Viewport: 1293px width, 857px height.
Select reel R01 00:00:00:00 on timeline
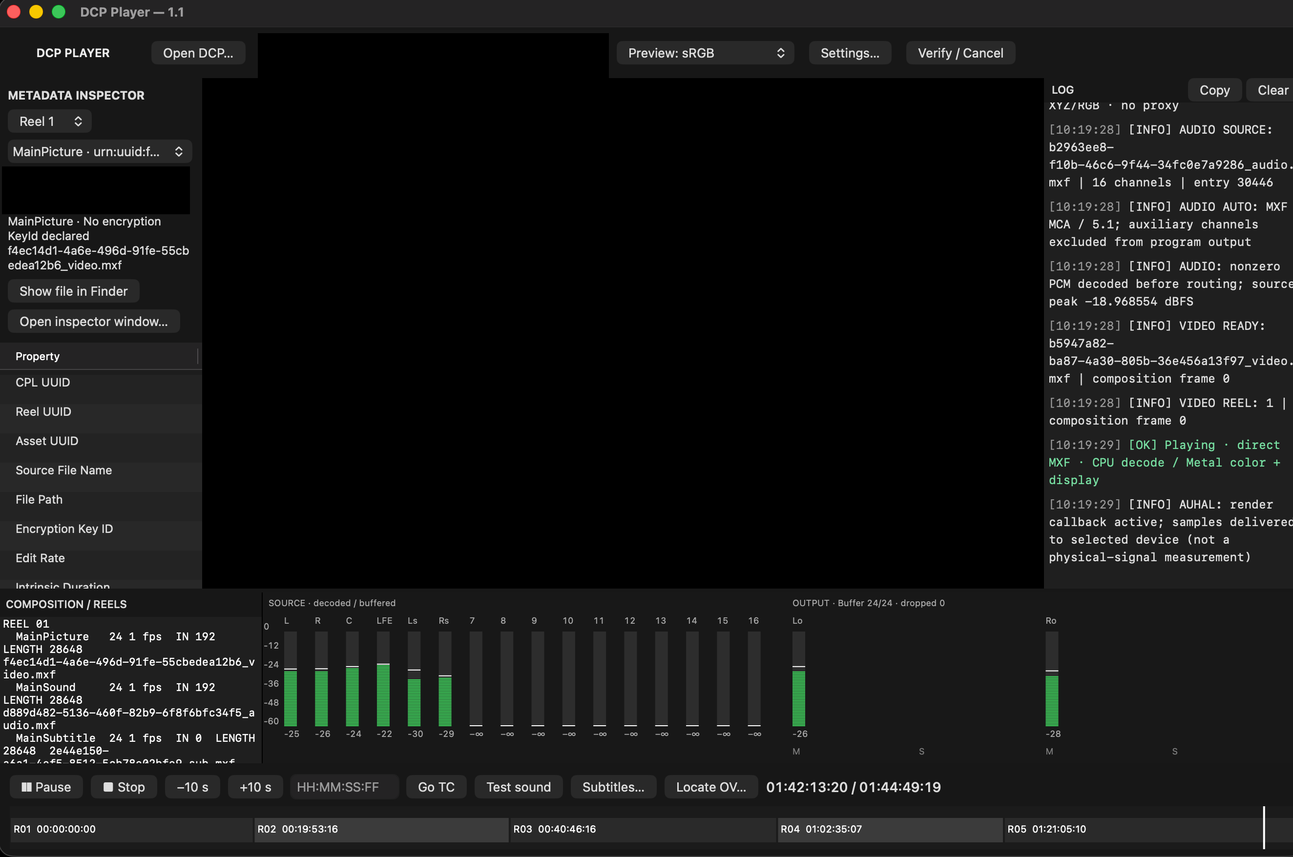[x=131, y=829]
